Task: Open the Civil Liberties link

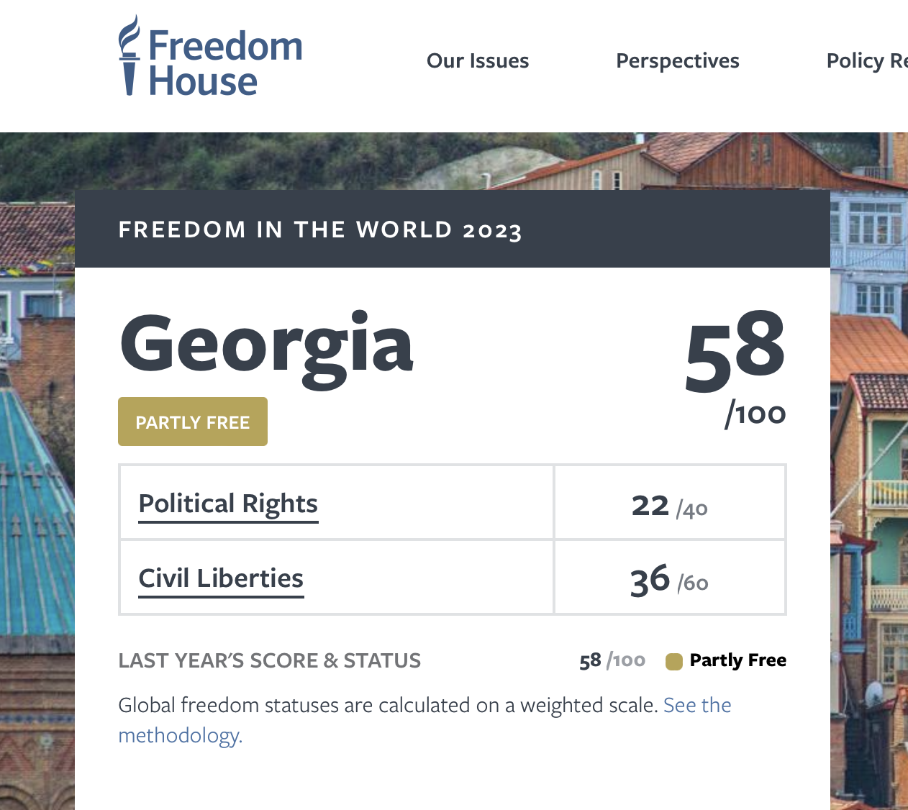Action: (221, 578)
